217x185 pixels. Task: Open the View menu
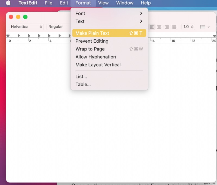104,3
